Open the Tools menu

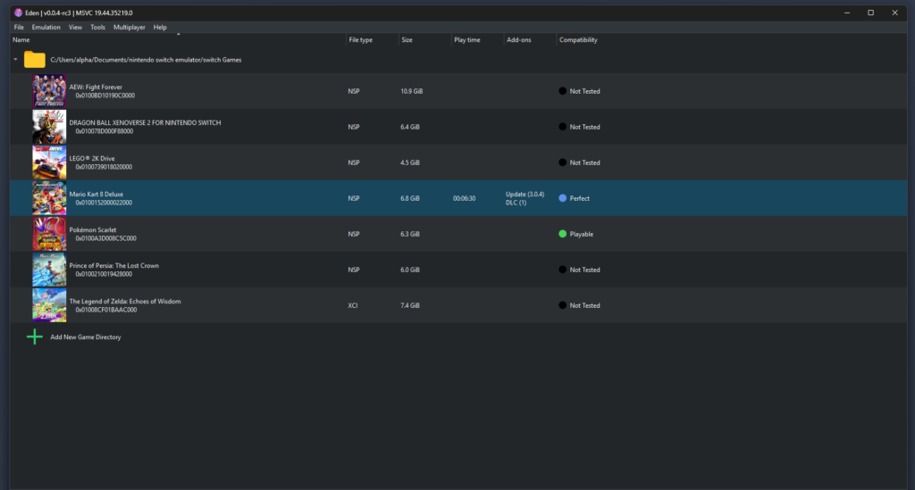point(97,28)
